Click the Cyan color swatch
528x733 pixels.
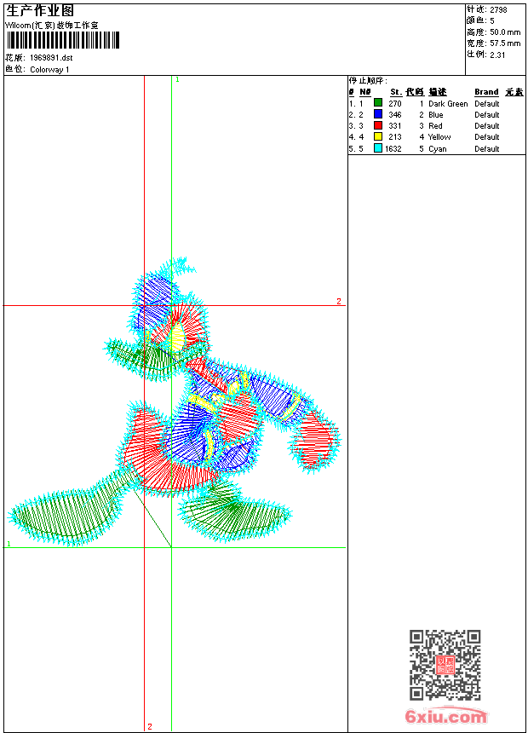(x=378, y=148)
